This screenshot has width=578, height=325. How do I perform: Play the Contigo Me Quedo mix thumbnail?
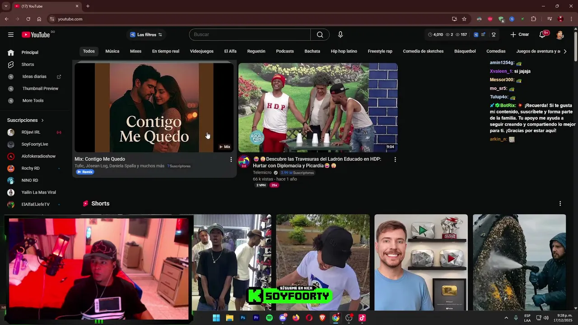pyautogui.click(x=154, y=107)
